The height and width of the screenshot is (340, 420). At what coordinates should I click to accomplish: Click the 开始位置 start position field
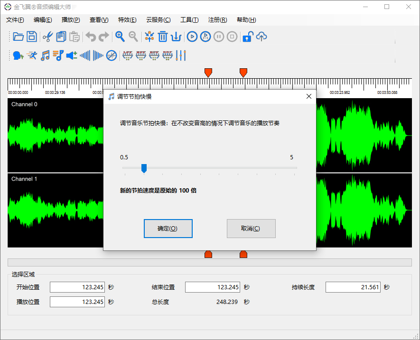77,287
